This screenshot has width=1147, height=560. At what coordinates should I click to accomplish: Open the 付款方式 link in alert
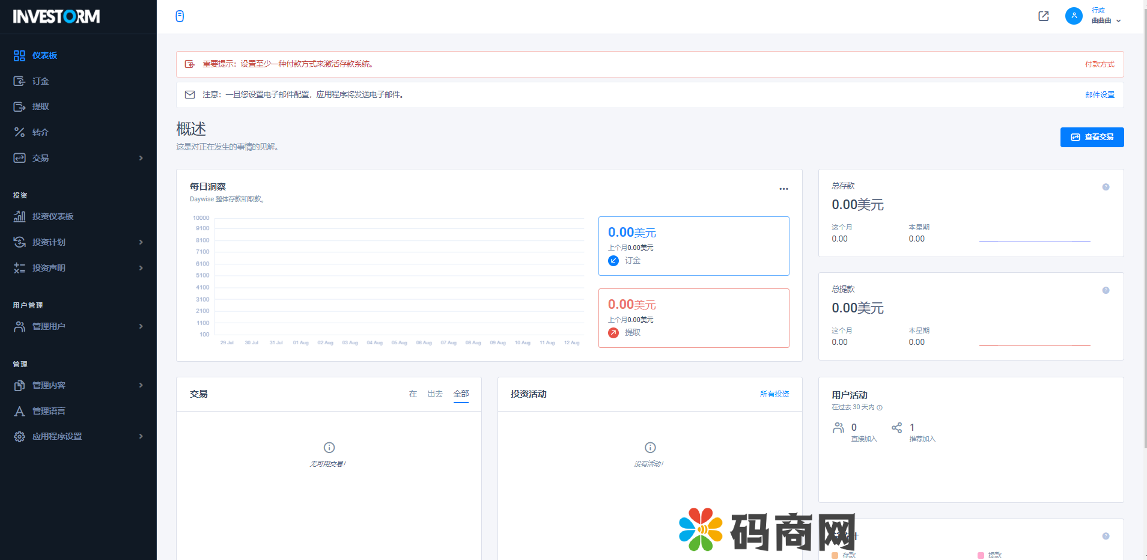[1099, 64]
